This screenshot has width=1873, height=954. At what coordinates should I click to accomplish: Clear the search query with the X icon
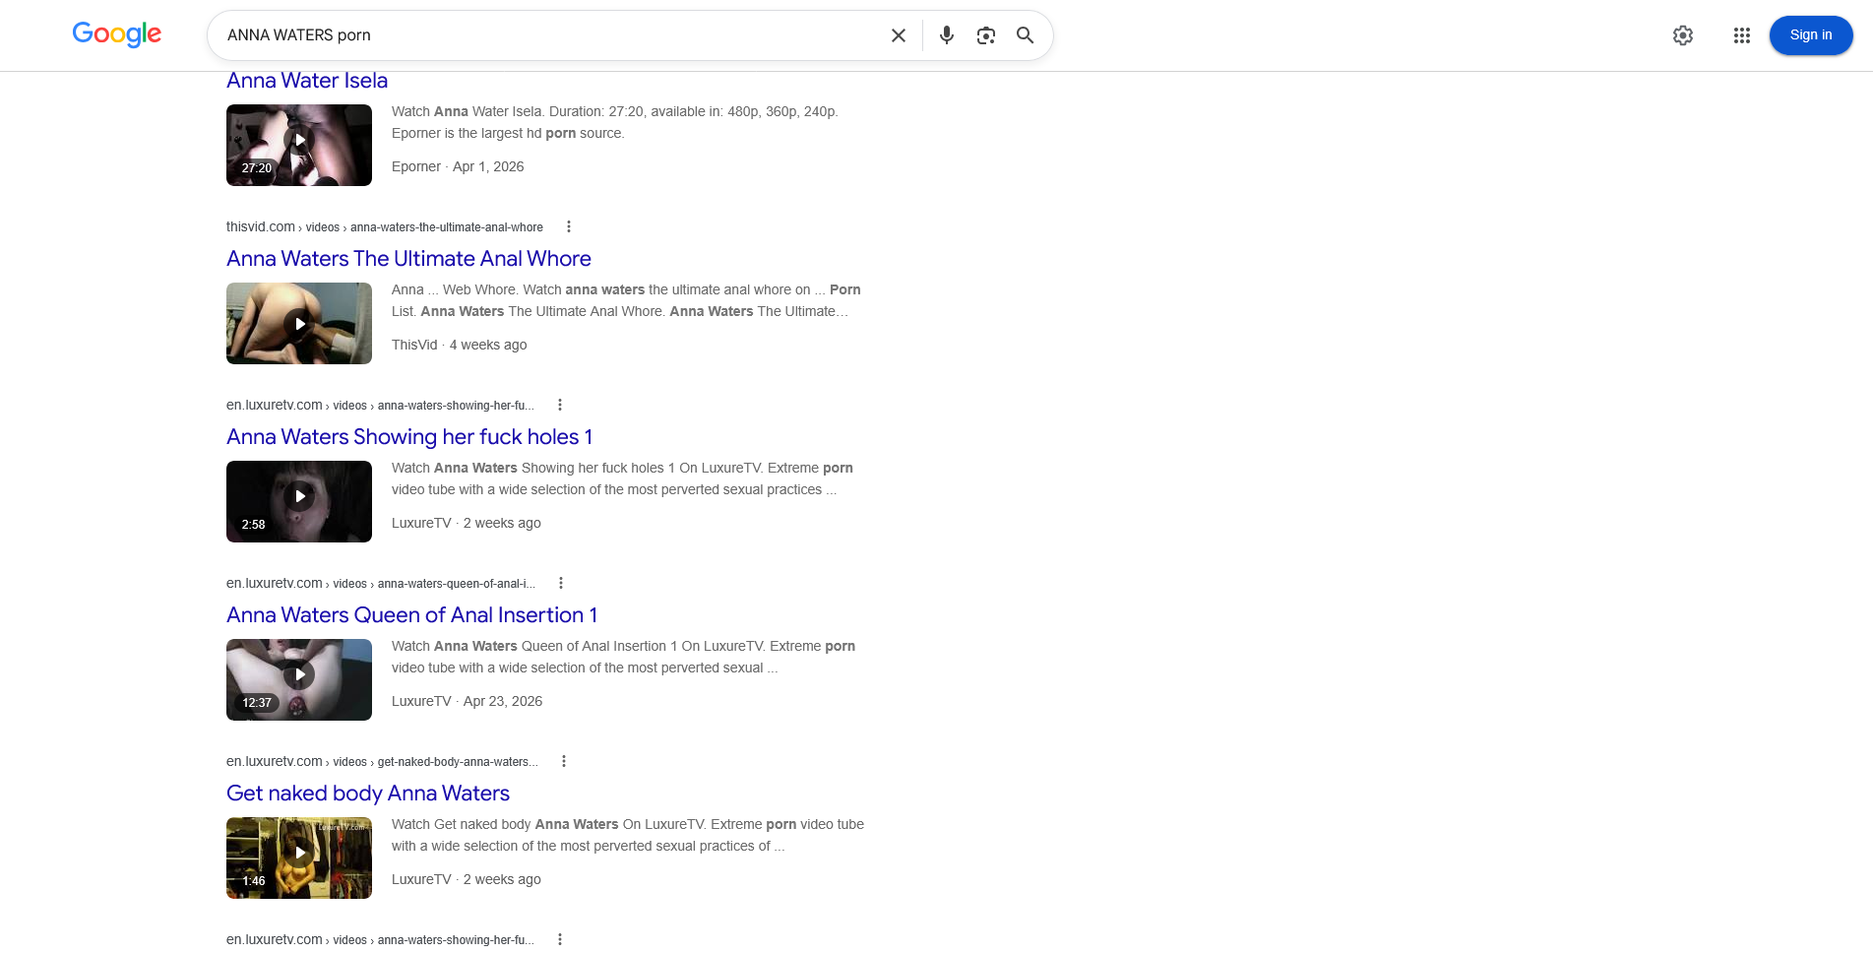[899, 35]
